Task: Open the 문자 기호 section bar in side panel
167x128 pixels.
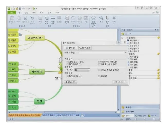Action: coord(140,111)
